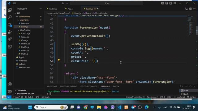Click the Synchronize Changes icon in status bar
This screenshot has width=198, height=111.
(22, 97)
